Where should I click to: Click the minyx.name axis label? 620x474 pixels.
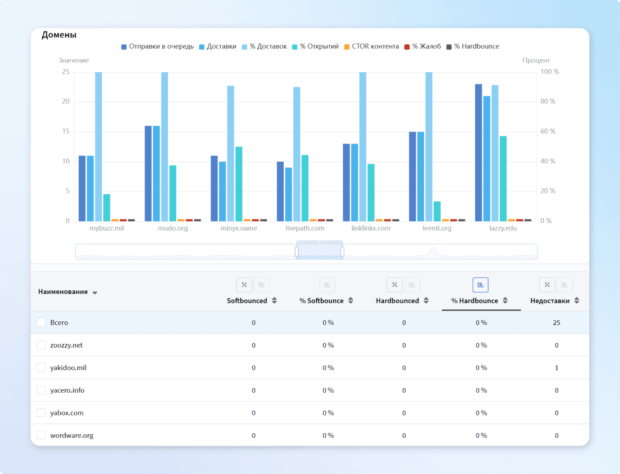239,228
